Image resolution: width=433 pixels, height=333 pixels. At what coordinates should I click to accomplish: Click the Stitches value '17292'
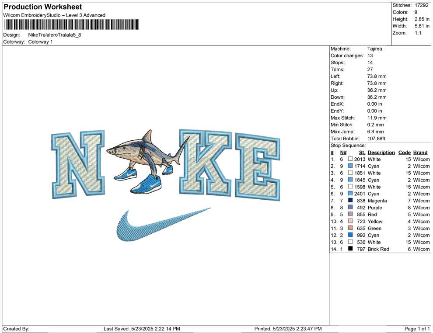coord(421,5)
